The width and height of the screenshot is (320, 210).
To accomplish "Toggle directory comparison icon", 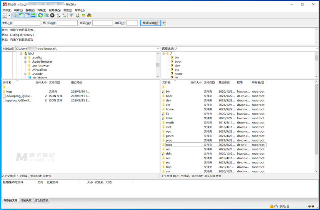I will pos(77,15).
